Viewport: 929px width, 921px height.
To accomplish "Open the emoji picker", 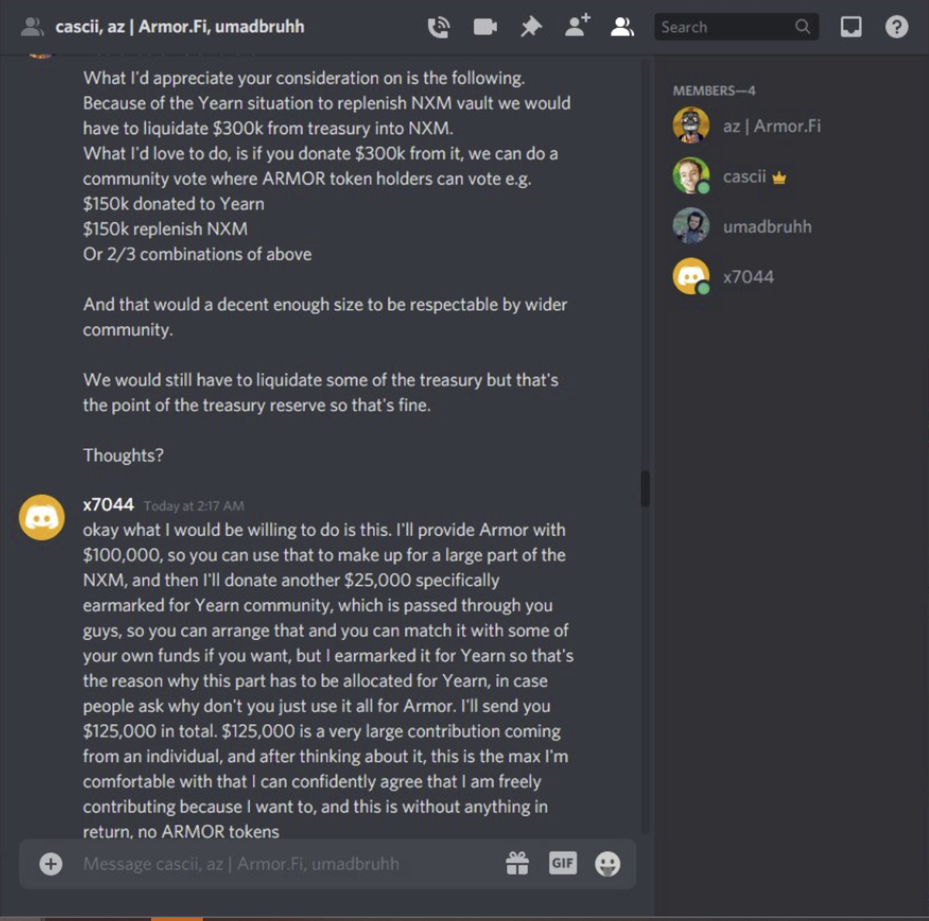I will coord(608,864).
